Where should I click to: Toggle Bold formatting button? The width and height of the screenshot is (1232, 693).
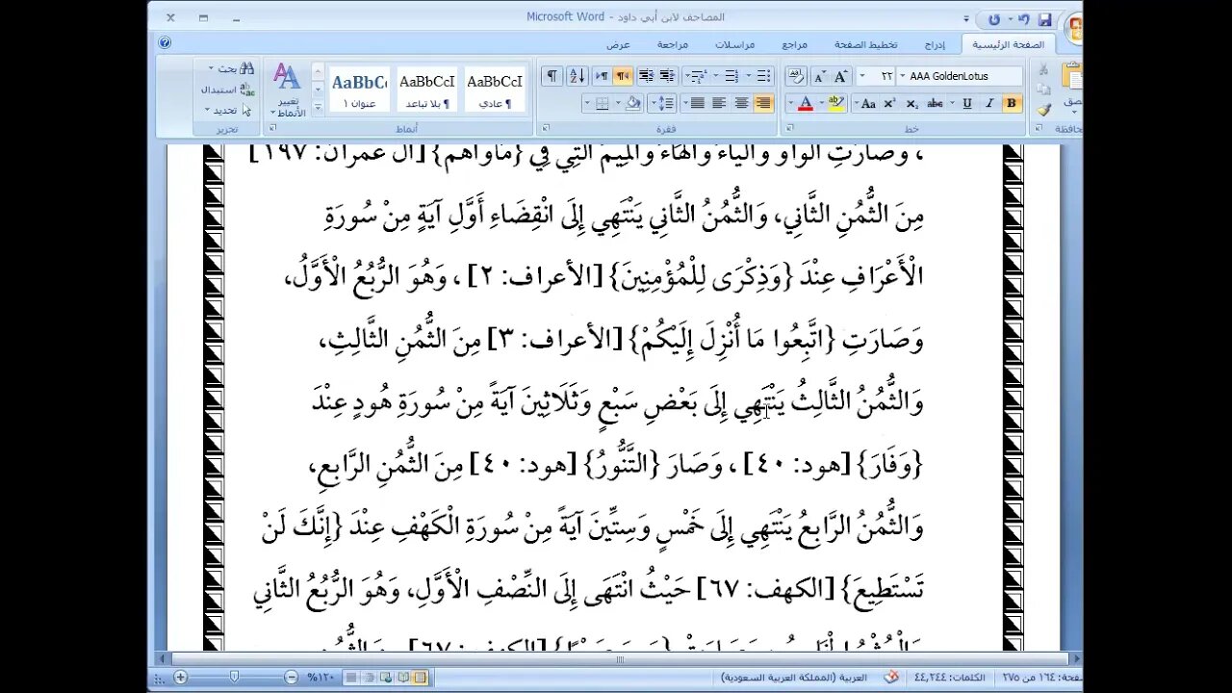coord(1011,103)
